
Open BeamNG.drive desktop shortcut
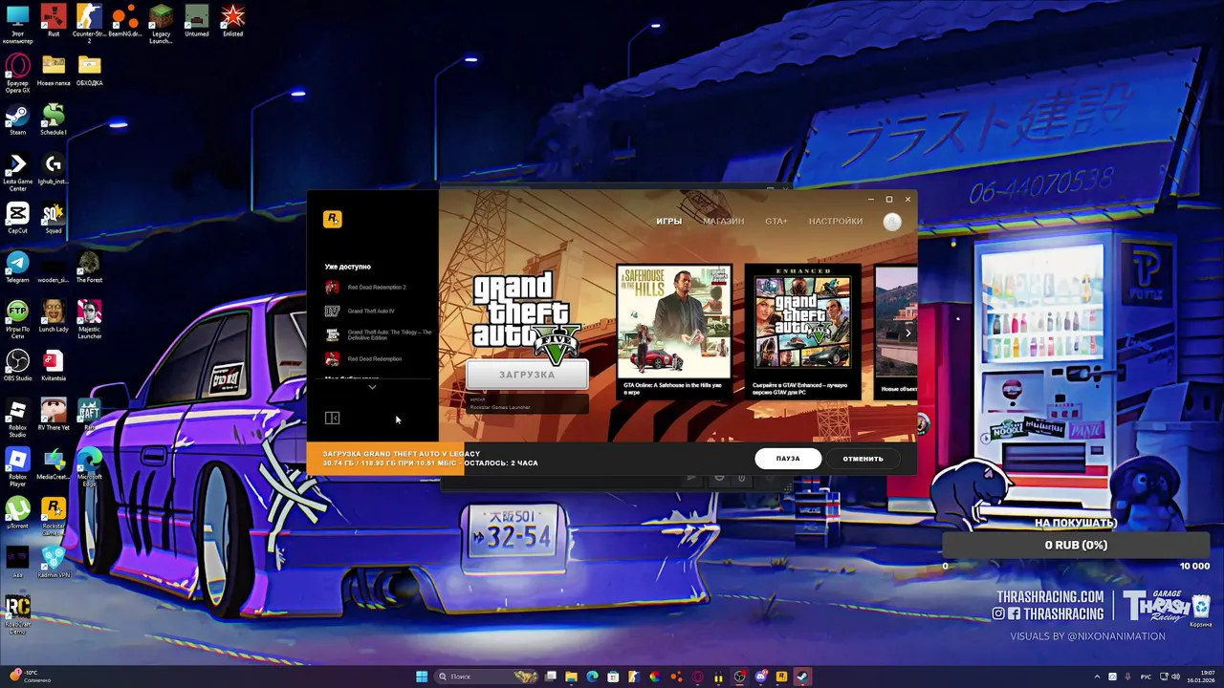pos(125,21)
